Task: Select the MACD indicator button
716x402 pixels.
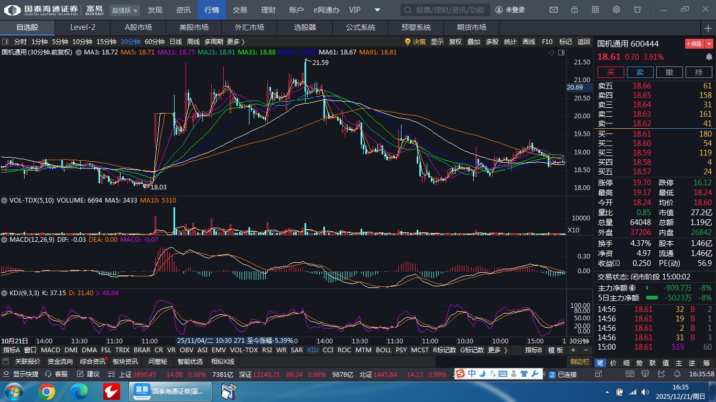Action: (x=50, y=350)
